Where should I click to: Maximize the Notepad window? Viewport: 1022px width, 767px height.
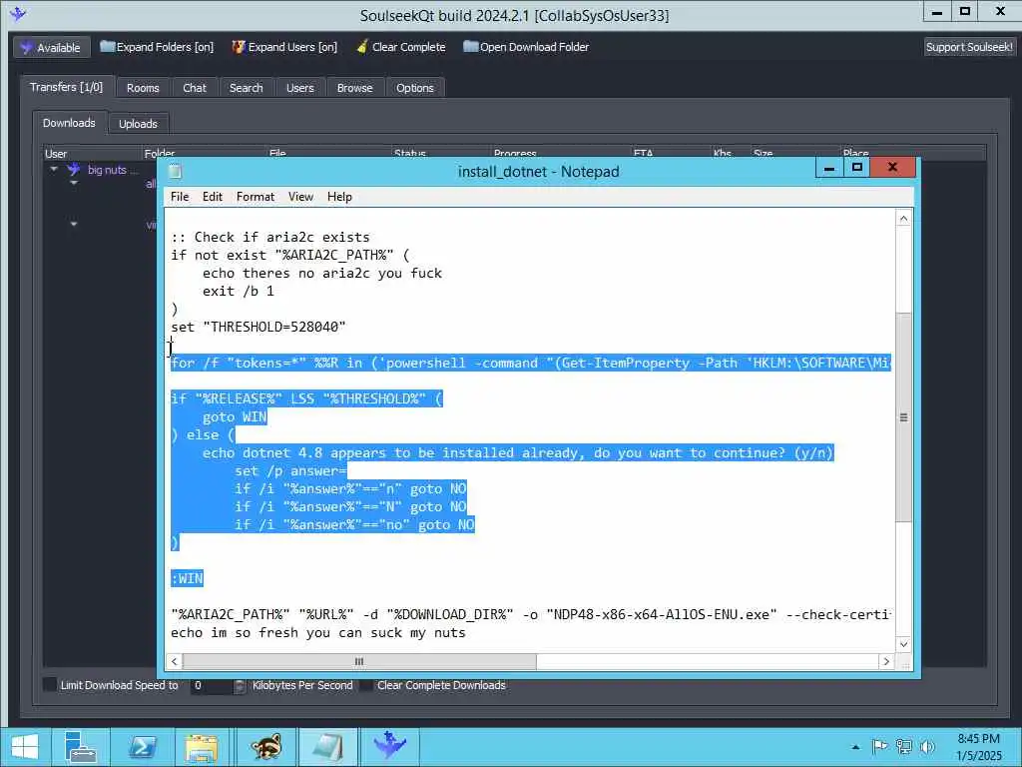pyautogui.click(x=857, y=168)
